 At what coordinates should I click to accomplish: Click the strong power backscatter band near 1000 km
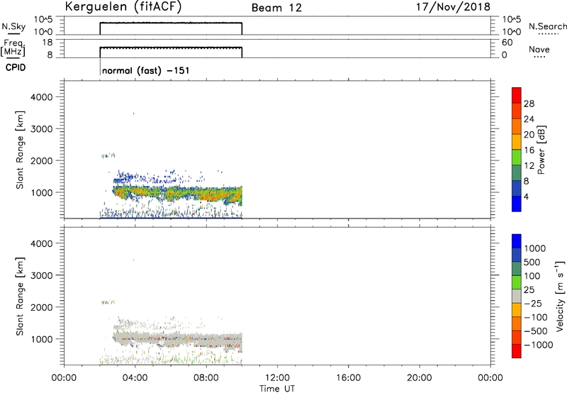tap(177, 194)
